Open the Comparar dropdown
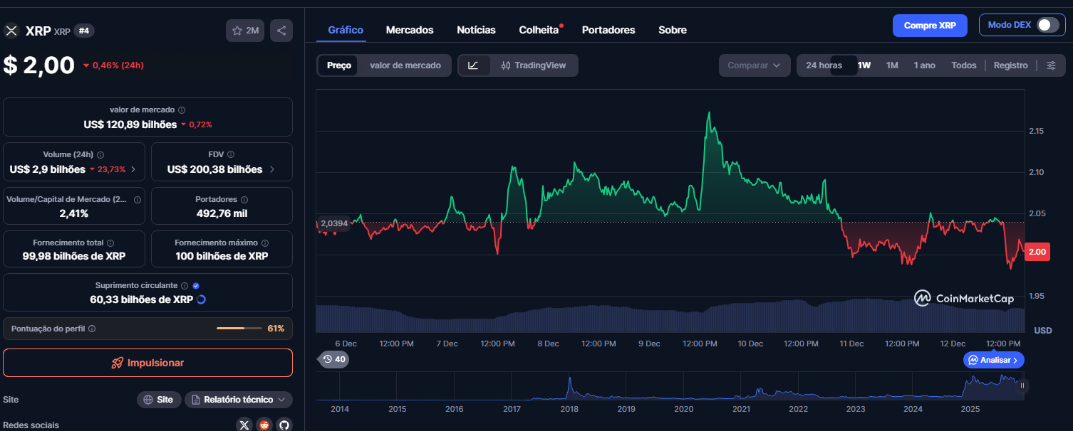1073x431 pixels. [755, 65]
